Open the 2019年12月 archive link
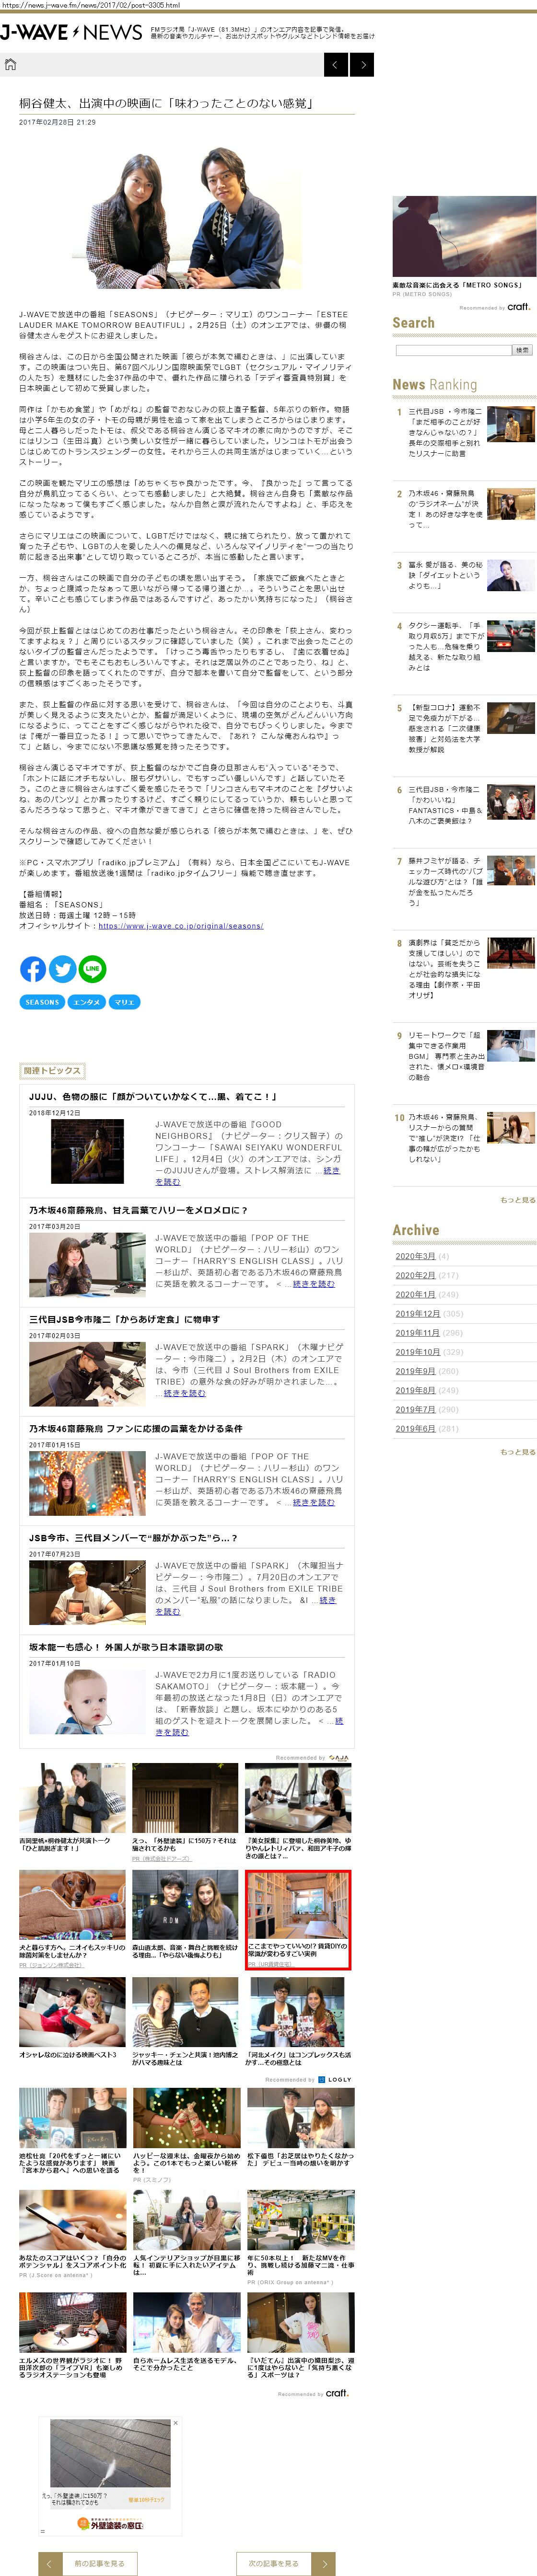This screenshot has width=537, height=2576. click(x=417, y=1313)
